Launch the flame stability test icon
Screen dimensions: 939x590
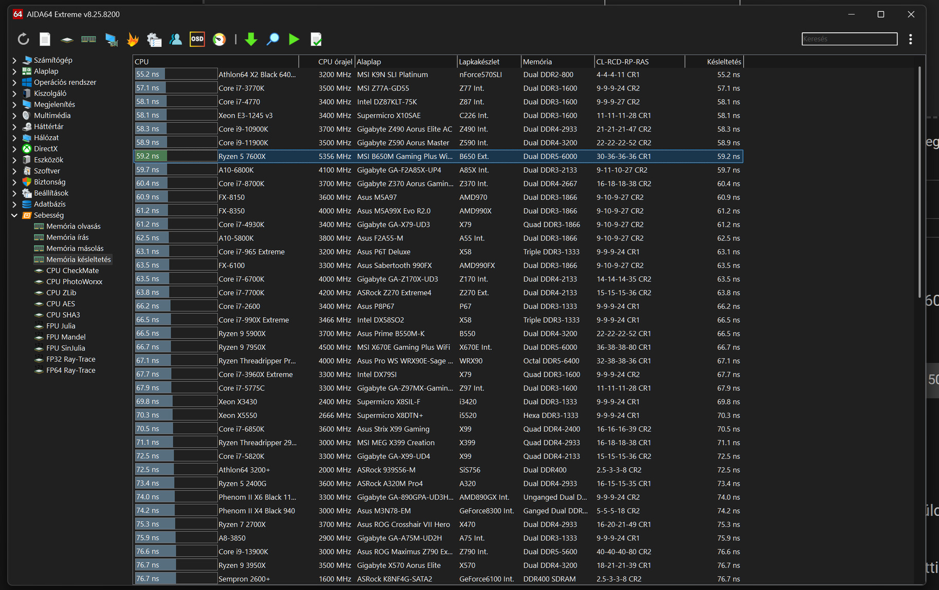133,39
